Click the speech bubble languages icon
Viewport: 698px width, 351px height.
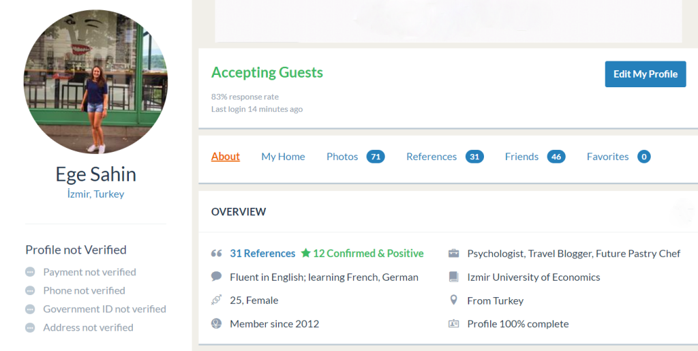217,277
